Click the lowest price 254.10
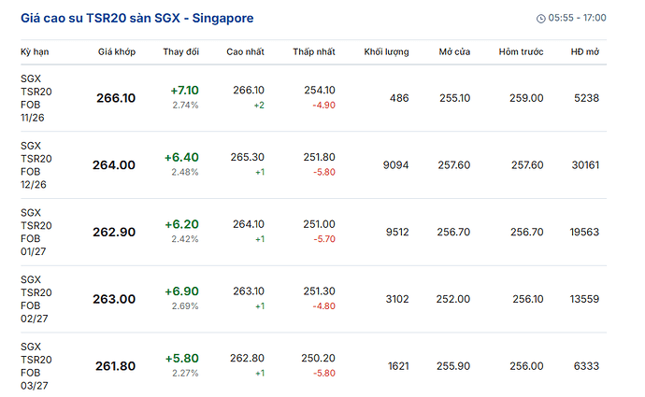645x397 pixels. (x=320, y=91)
